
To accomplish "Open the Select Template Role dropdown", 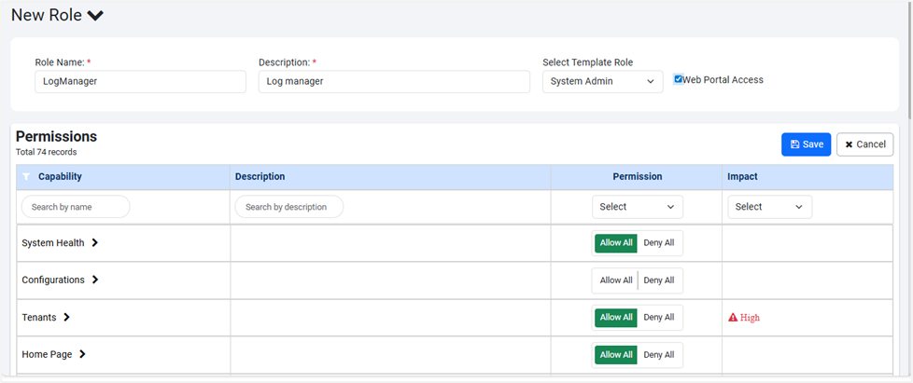I will tap(602, 82).
